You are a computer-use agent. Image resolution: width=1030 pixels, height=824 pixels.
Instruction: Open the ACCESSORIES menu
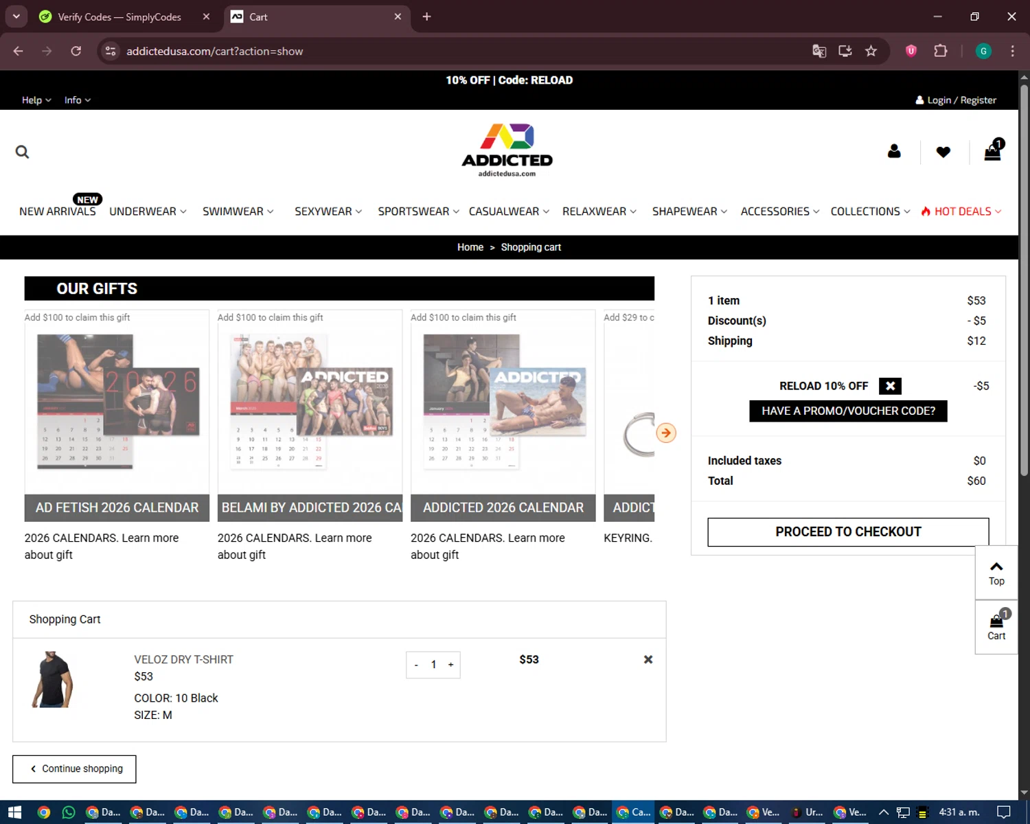coord(779,211)
